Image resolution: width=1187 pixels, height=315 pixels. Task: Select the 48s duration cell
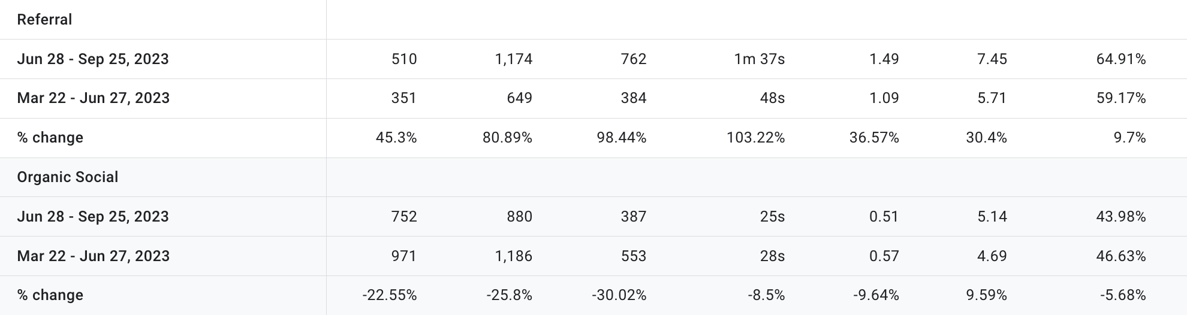click(772, 98)
